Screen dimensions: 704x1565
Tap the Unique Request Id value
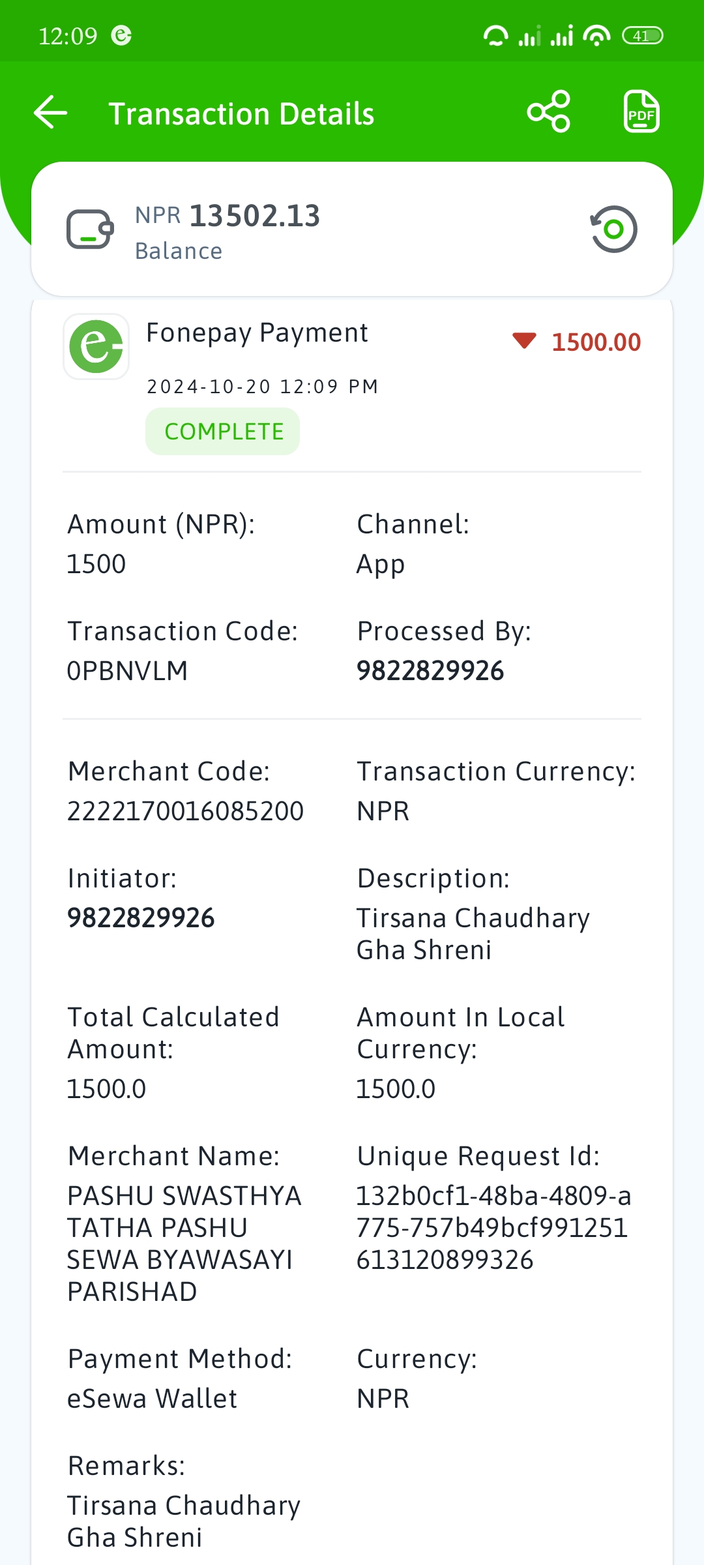(x=493, y=1228)
